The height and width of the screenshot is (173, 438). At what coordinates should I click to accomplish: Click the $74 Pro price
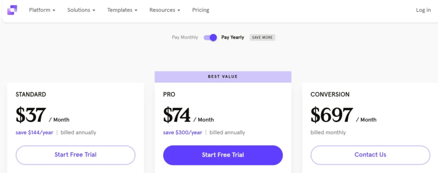tap(177, 115)
